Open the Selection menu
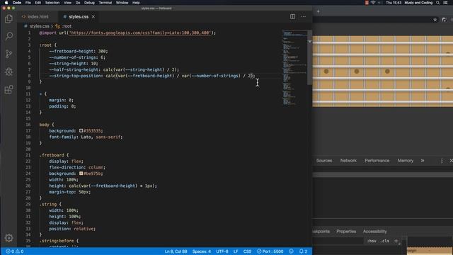The width and height of the screenshot is (453, 255). coord(52,3)
